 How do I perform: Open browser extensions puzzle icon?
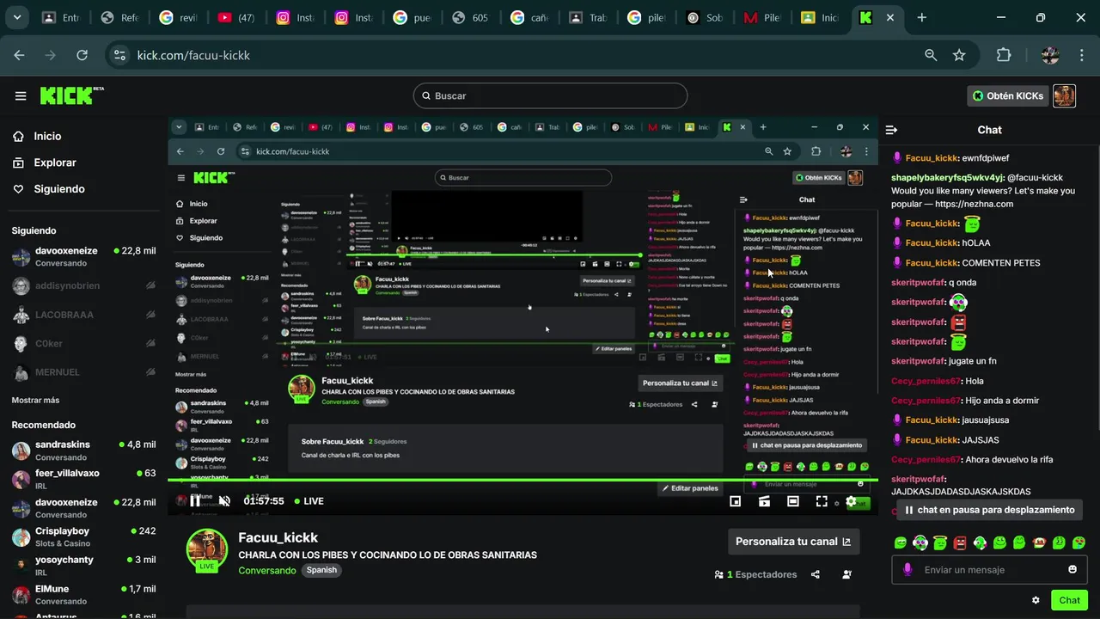(x=1004, y=55)
